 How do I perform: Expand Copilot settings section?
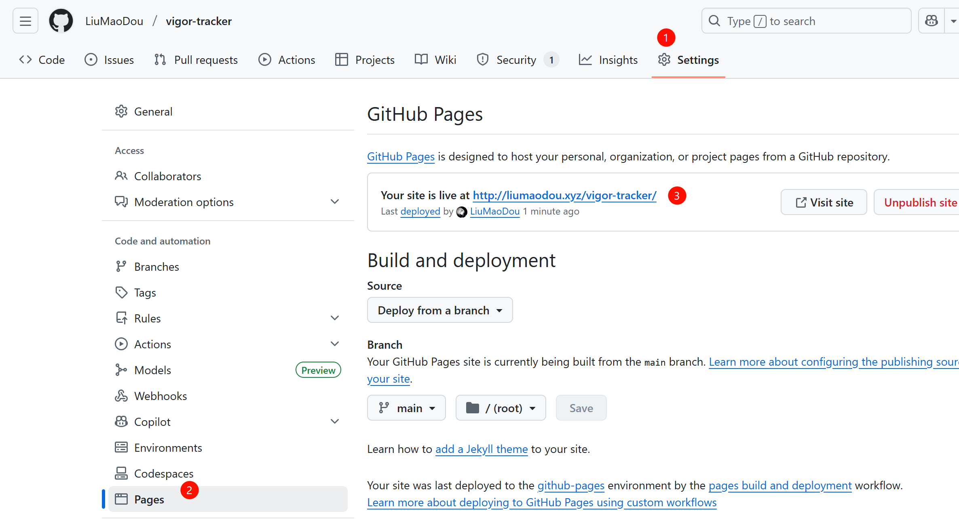[334, 421]
